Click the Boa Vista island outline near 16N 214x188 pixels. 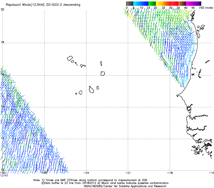103,73
